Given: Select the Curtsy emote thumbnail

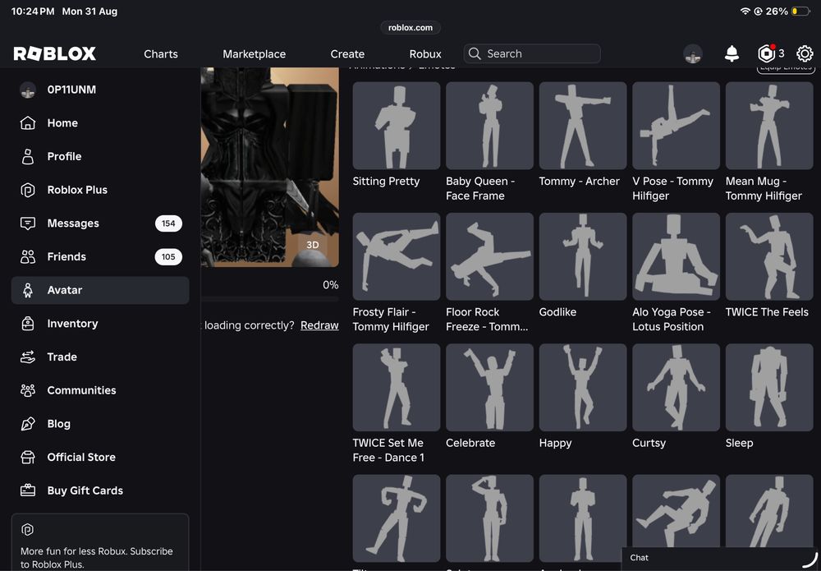Looking at the screenshot, I should [676, 388].
